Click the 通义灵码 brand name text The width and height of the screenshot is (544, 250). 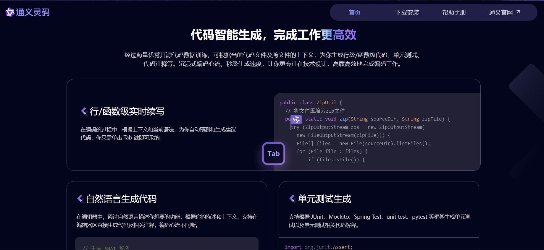pos(33,12)
